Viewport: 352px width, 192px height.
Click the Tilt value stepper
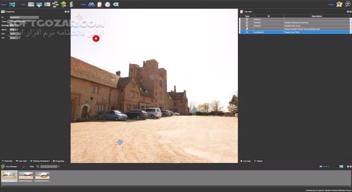point(19,38)
